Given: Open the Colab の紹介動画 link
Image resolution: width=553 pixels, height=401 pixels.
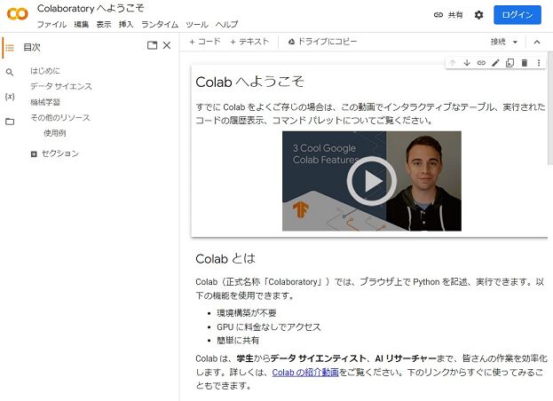Looking at the screenshot, I should [305, 373].
